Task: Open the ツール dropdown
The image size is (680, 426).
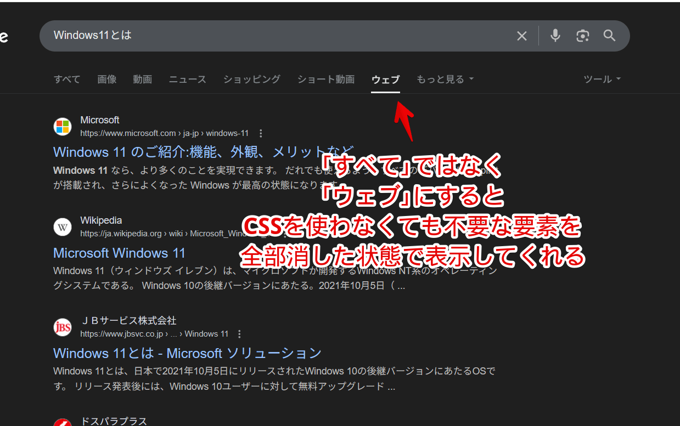Action: pos(602,79)
